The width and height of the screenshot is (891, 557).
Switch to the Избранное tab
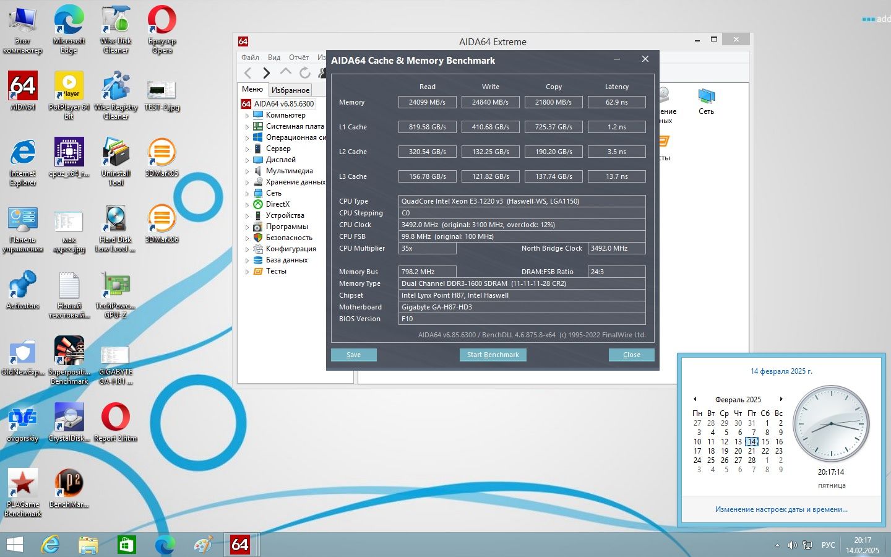click(290, 90)
